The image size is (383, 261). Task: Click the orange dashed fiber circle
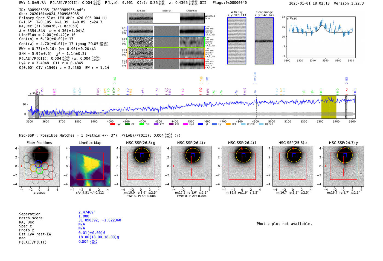(33, 168)
